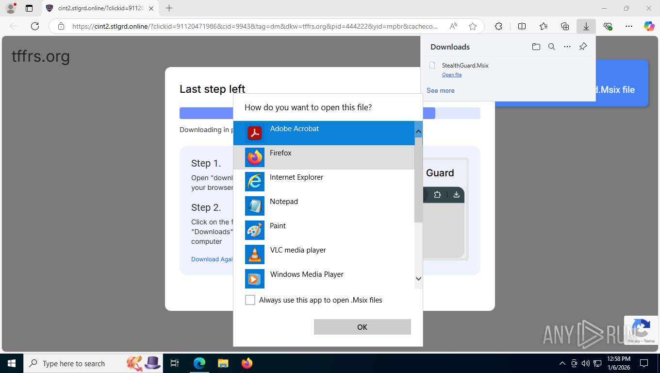This screenshot has height=373, width=660.
Task: Toggle Downloads toolbar button
Action: pyautogui.click(x=586, y=26)
